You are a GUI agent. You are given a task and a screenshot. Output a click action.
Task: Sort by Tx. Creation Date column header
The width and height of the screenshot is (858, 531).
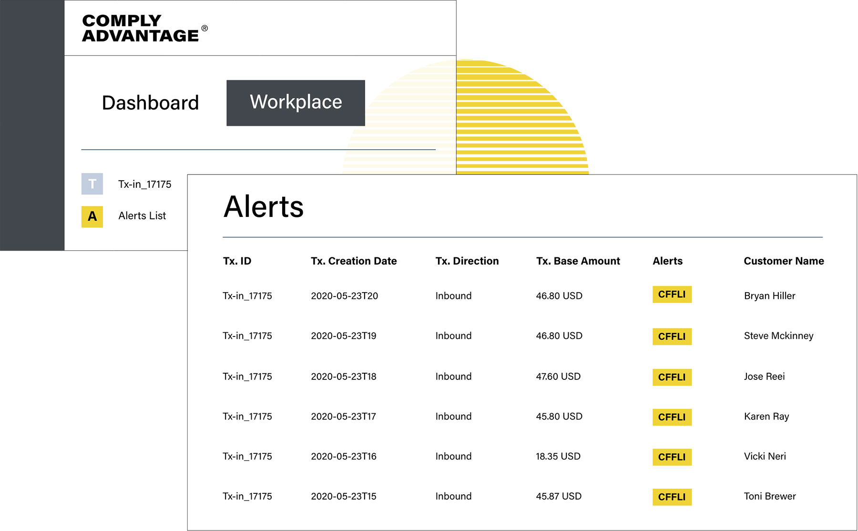click(x=354, y=261)
